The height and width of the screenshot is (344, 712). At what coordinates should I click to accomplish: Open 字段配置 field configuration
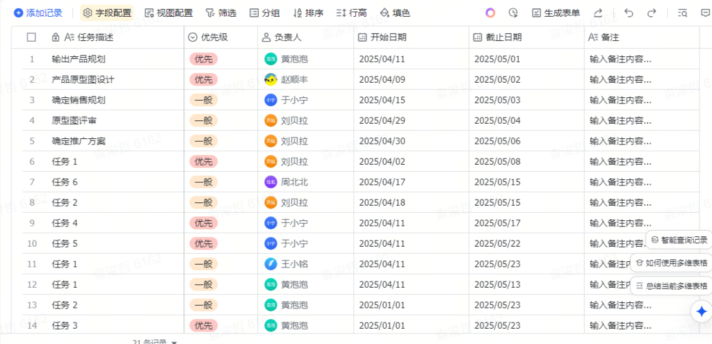(108, 13)
